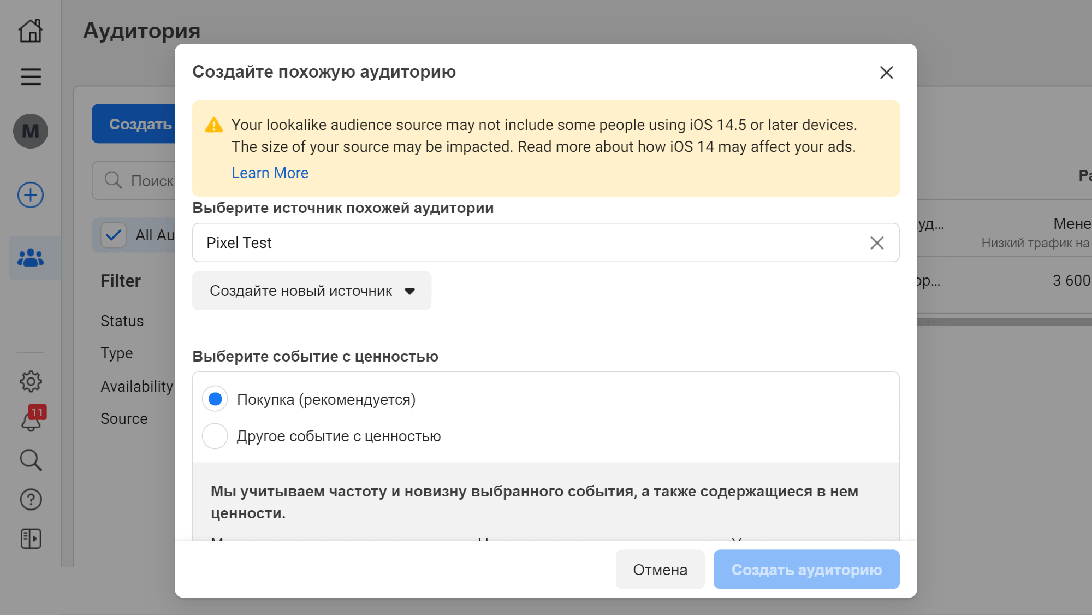The image size is (1092, 615).
Task: Select Другое событие radio button
Action: [x=213, y=436]
